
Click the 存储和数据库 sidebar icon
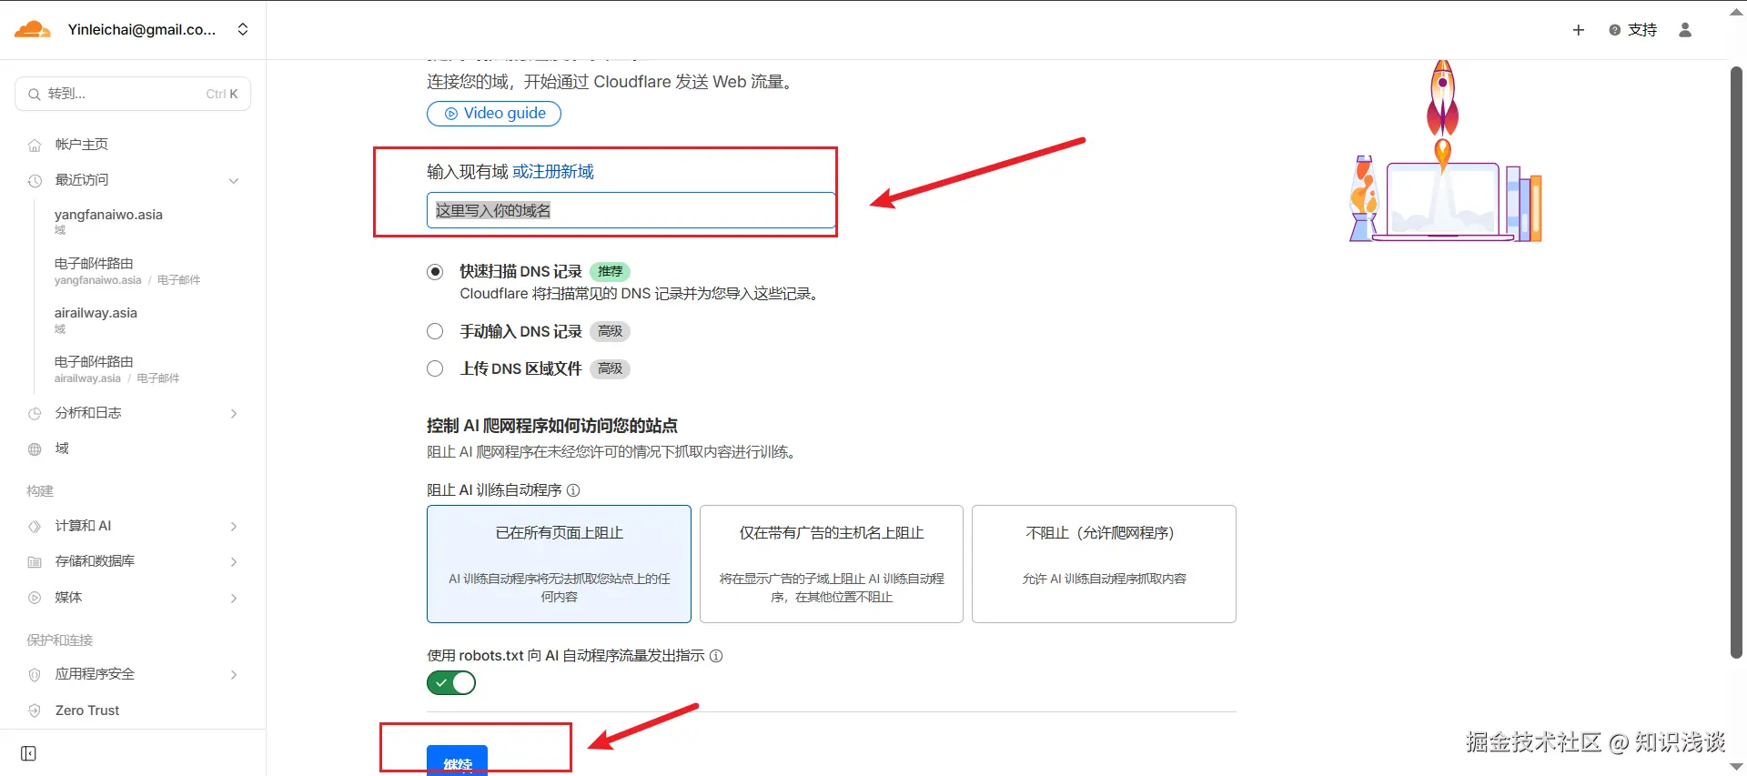35,561
